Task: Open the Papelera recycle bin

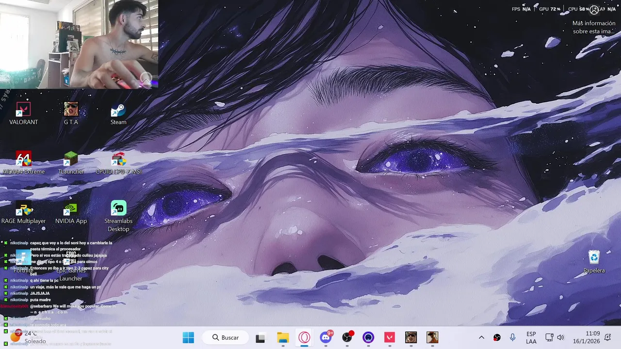Action: click(594, 262)
